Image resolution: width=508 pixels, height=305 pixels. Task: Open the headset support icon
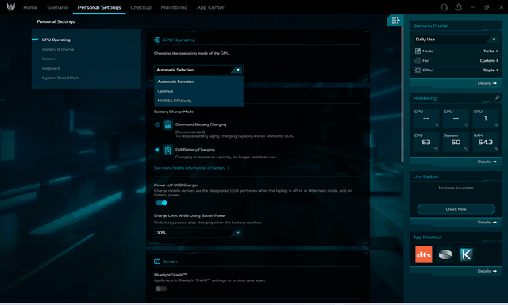point(444,7)
